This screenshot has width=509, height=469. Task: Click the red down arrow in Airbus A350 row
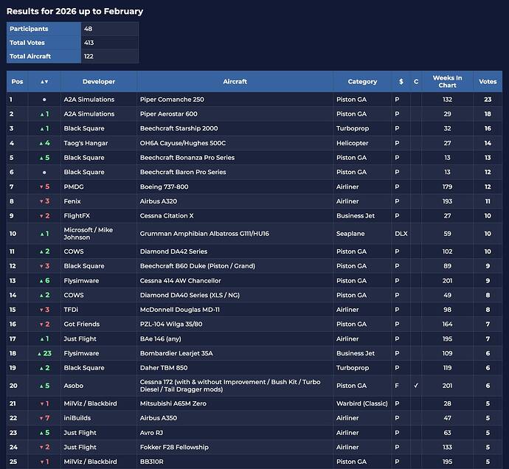pyautogui.click(x=41, y=418)
